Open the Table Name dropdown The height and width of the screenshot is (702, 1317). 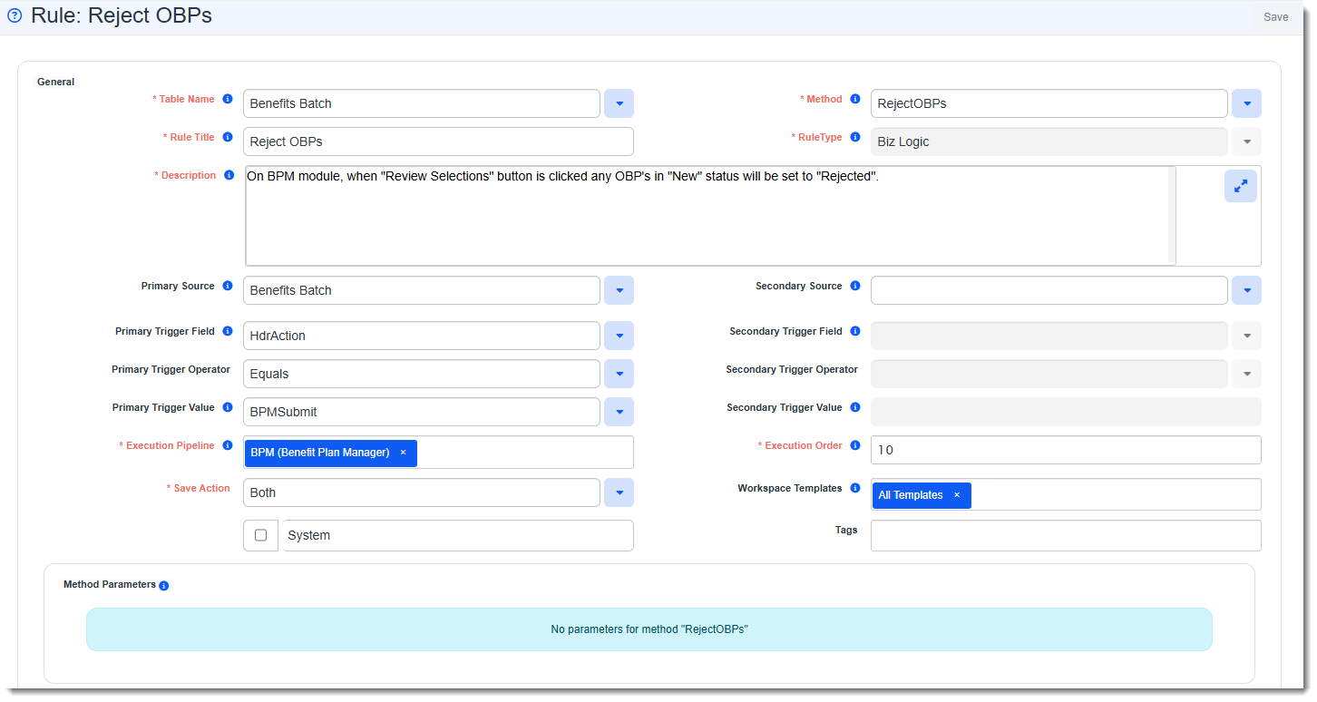point(619,103)
